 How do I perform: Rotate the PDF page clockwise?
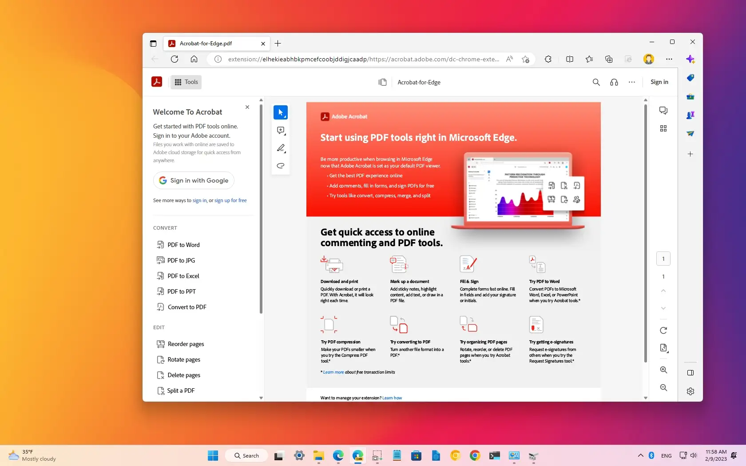click(663, 330)
